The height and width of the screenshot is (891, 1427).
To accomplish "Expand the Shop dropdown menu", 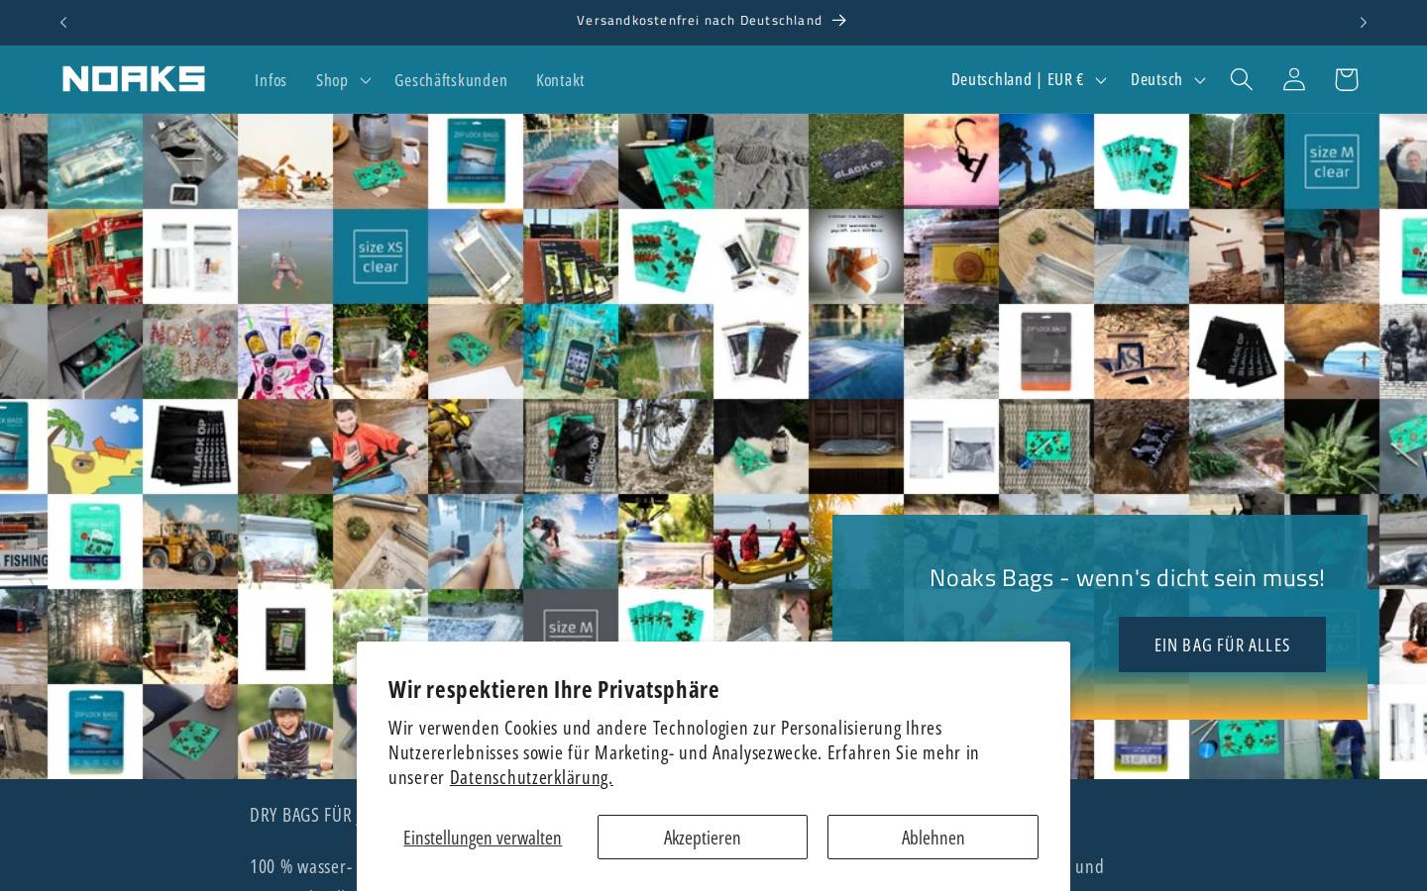I will pos(343,80).
